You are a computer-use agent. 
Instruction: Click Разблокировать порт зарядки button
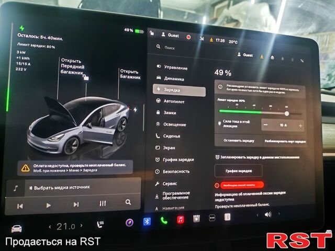coord(285,141)
